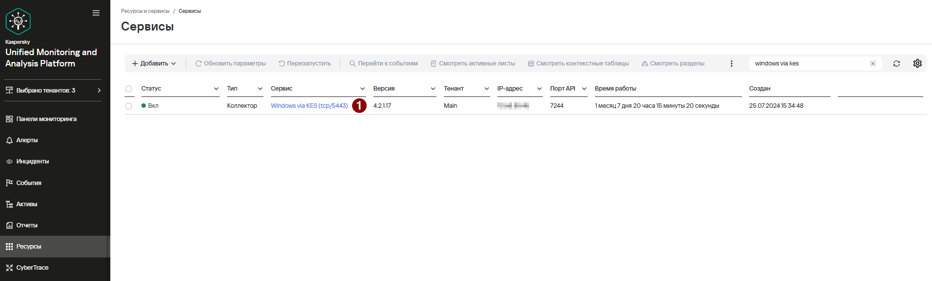Open CyberTrace in sidebar
Viewport: 932px width, 281px height.
(33, 268)
